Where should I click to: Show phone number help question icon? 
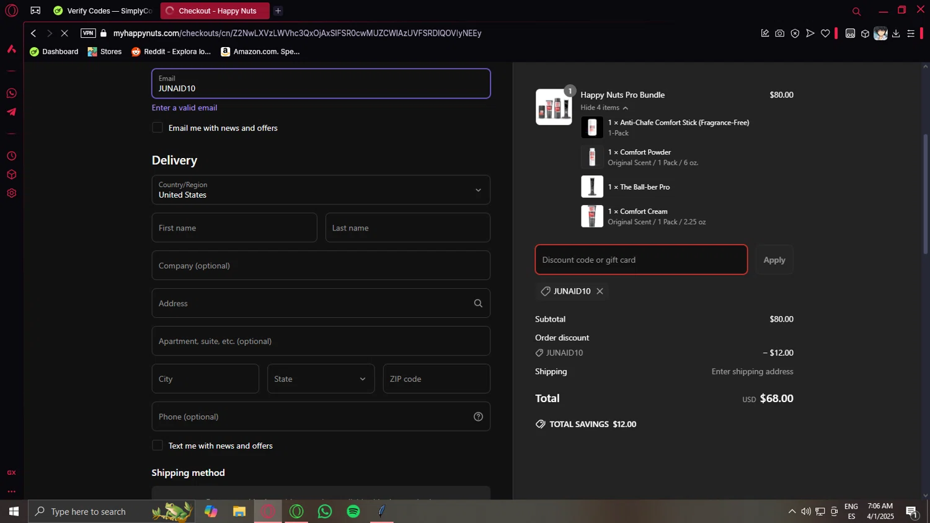(x=478, y=416)
